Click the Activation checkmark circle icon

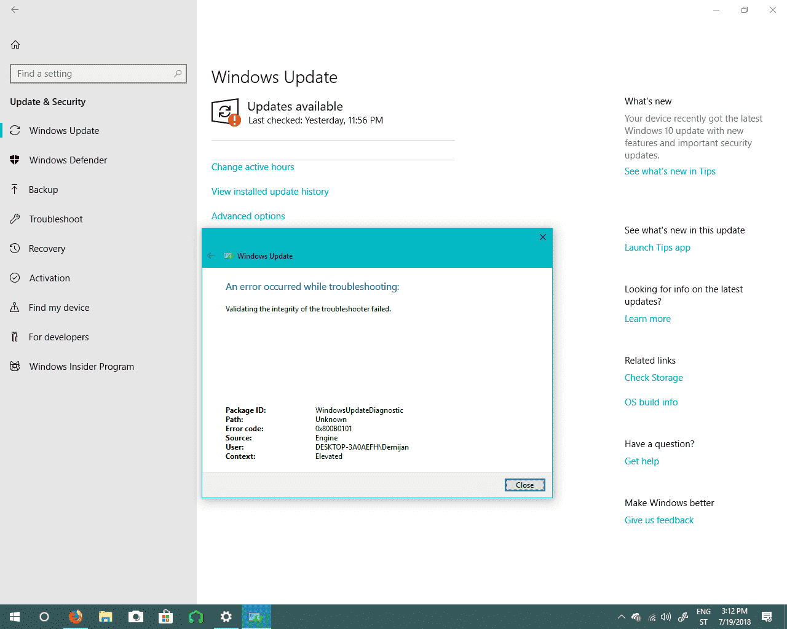coord(15,278)
